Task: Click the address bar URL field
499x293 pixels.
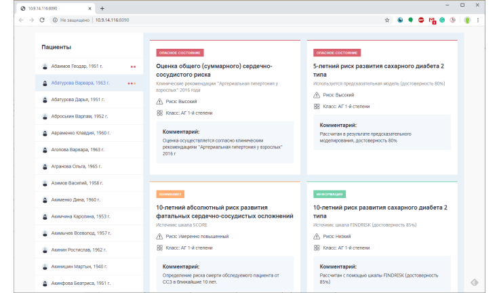Action: (x=203, y=20)
